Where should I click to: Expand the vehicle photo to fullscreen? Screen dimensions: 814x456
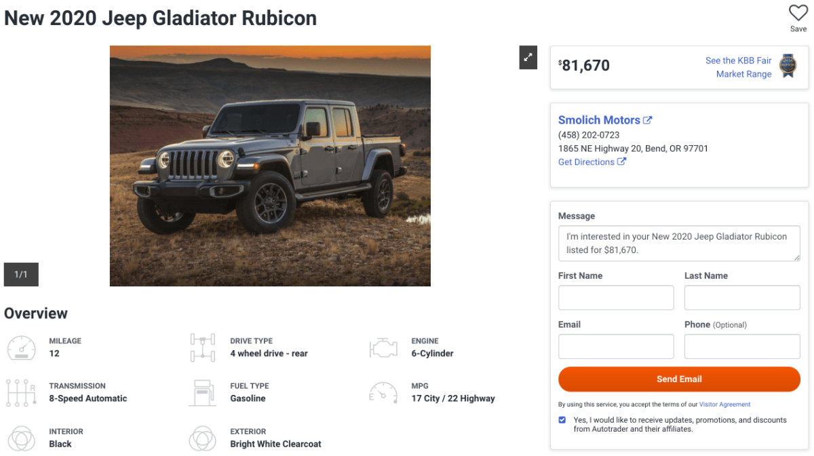coord(528,57)
